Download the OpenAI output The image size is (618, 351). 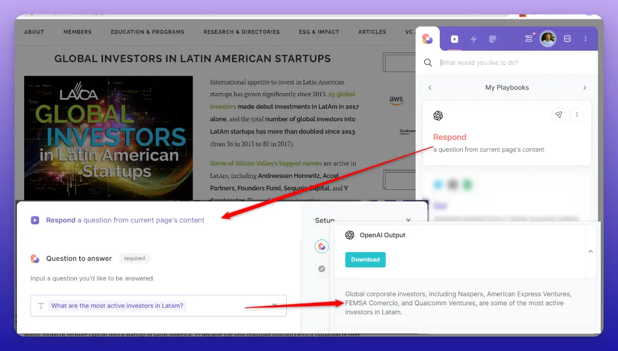click(x=365, y=259)
